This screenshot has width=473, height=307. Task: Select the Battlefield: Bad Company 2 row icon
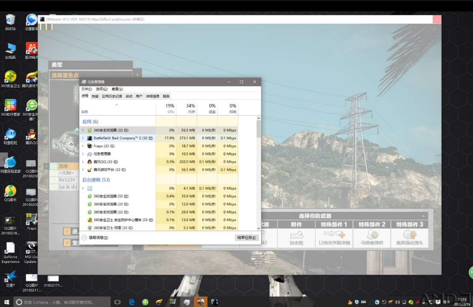click(90, 138)
